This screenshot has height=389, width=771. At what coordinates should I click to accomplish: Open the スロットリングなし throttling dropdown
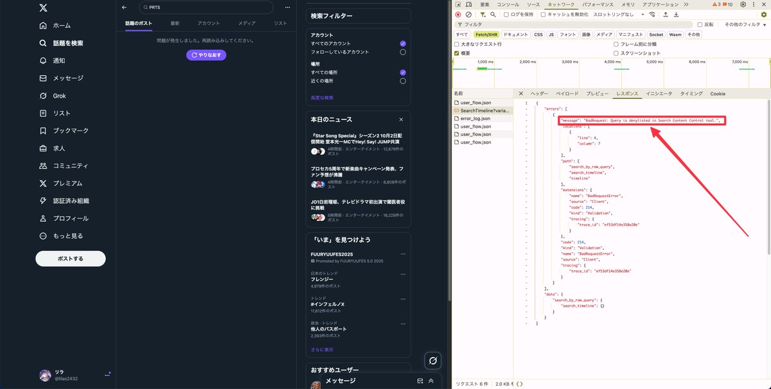pyautogui.click(x=617, y=14)
